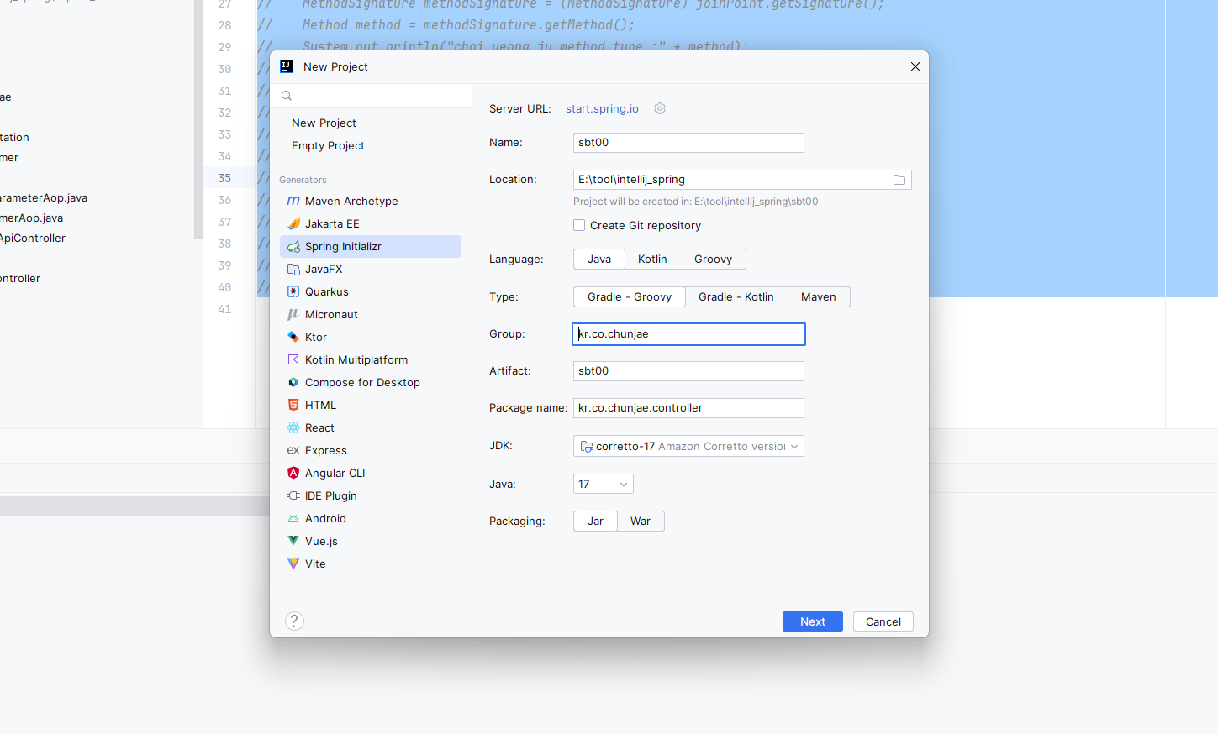Click the Artifact field sbt00

pos(688,371)
